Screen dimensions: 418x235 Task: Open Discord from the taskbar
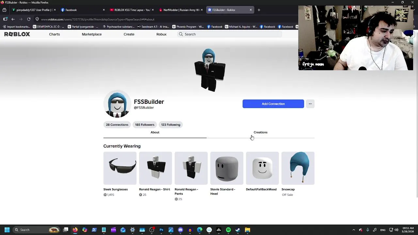click(181, 230)
